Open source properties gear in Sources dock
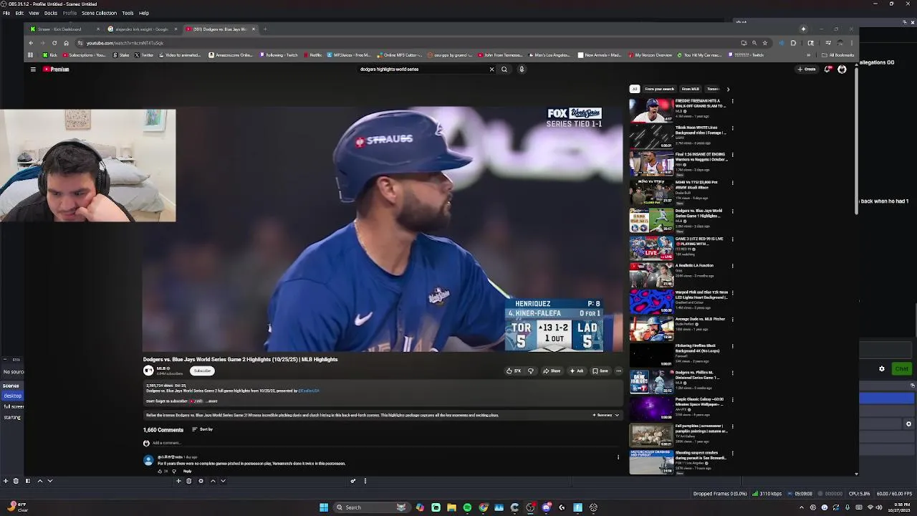Screen dimensions: 917x516 [x=201, y=481]
